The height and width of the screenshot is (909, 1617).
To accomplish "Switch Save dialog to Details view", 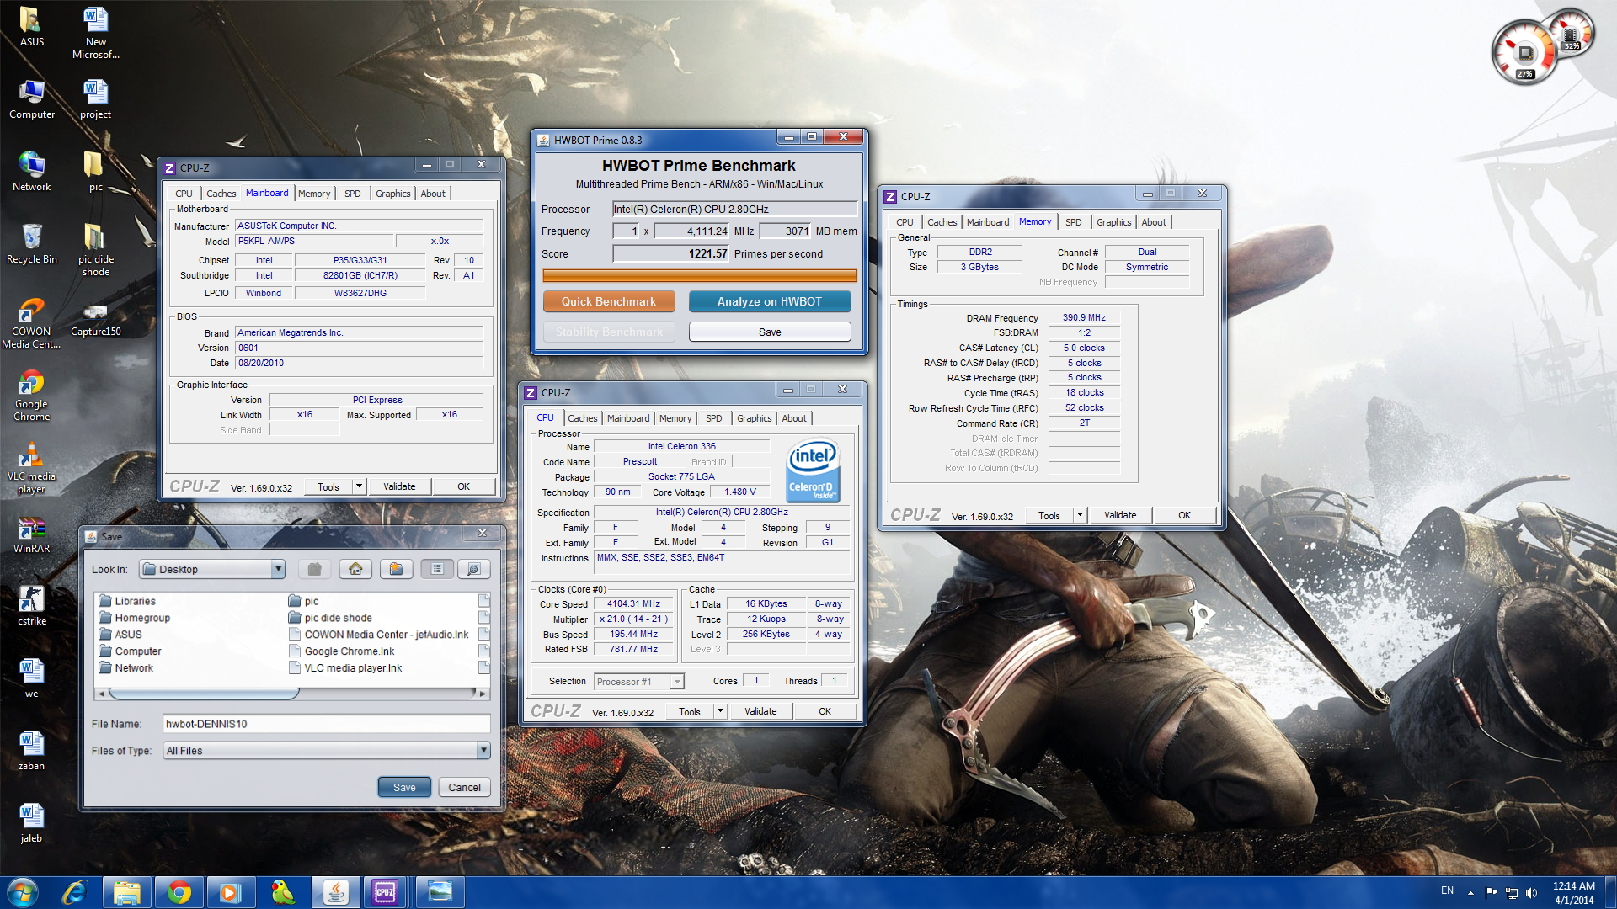I will [473, 570].
